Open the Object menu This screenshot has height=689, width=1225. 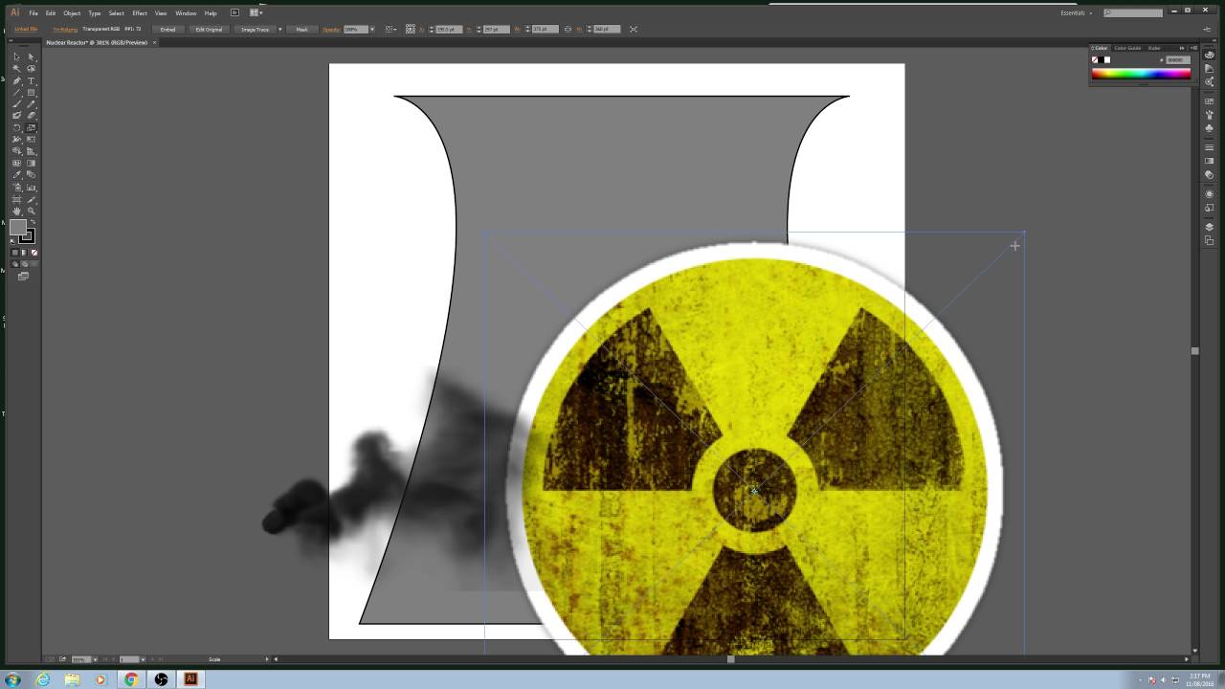tap(72, 13)
